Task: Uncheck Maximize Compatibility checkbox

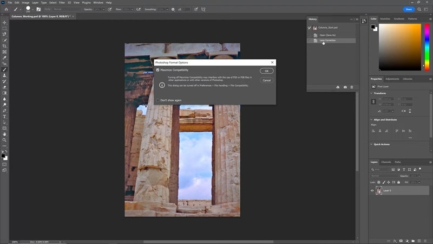Action: (158, 70)
